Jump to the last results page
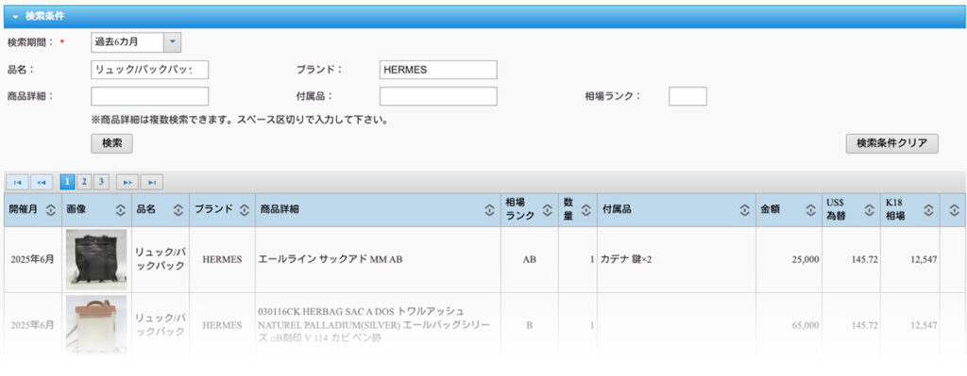Screen dimensions: 967x376 (152, 182)
